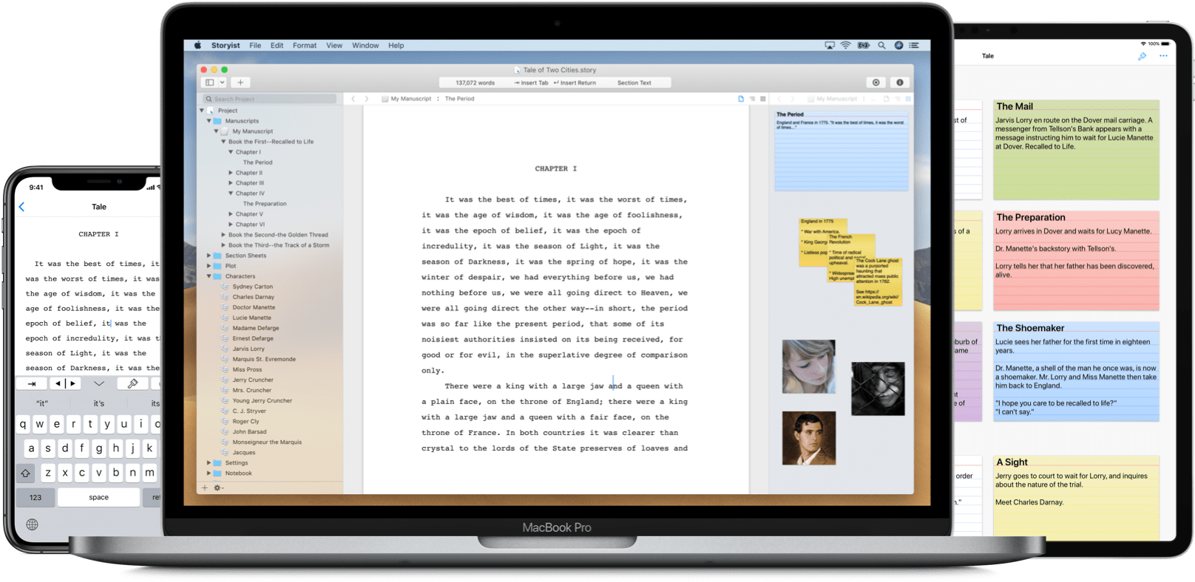Tap the back arrow on iPhone
This screenshot has height=582, width=1195.
[x=21, y=207]
